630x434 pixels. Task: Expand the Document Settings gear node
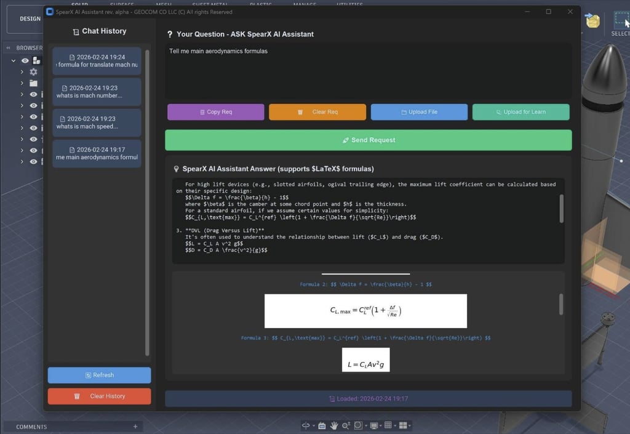(x=22, y=71)
